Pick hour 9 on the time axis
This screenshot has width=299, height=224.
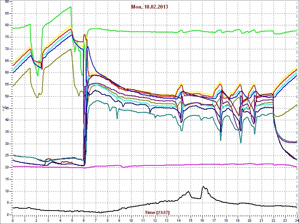point(119,220)
